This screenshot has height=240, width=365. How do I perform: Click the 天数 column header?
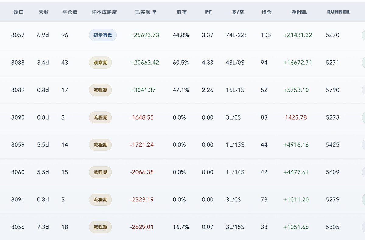pos(44,12)
